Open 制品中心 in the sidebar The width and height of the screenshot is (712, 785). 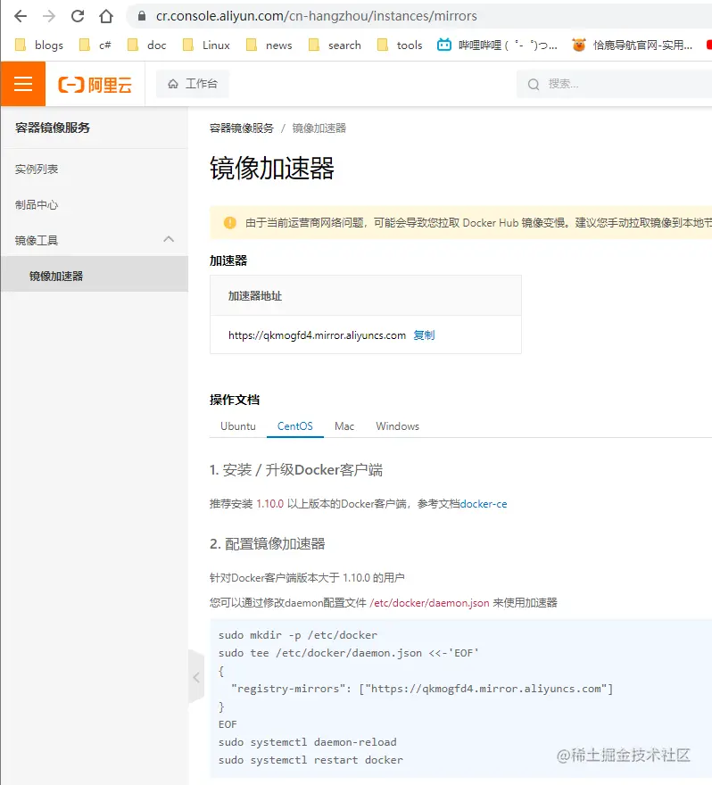tap(37, 205)
